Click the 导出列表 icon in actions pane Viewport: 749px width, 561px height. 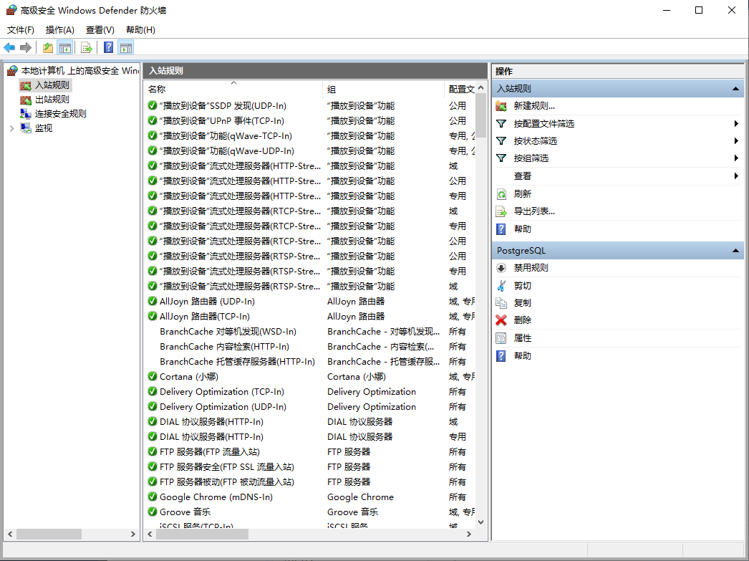501,211
